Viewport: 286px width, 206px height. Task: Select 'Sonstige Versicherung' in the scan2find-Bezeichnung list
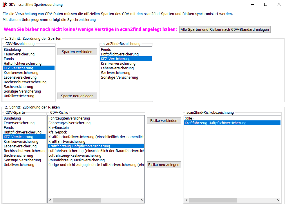click(x=126, y=77)
